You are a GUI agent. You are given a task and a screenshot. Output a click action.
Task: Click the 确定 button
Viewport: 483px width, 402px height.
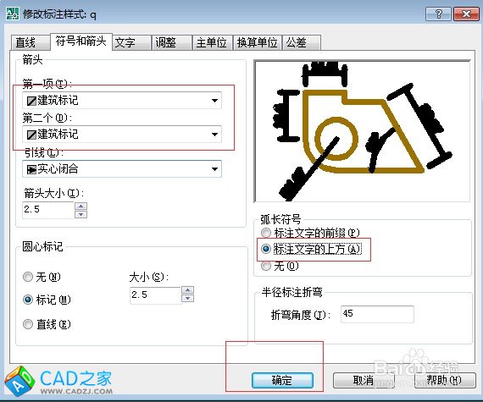[x=282, y=381]
